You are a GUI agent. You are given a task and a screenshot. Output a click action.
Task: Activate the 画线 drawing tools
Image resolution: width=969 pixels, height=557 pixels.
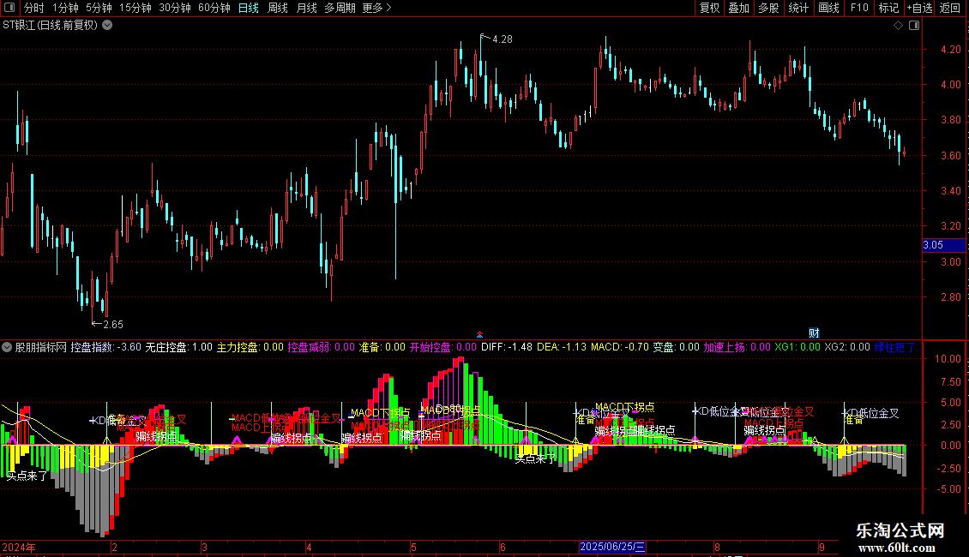click(x=828, y=8)
